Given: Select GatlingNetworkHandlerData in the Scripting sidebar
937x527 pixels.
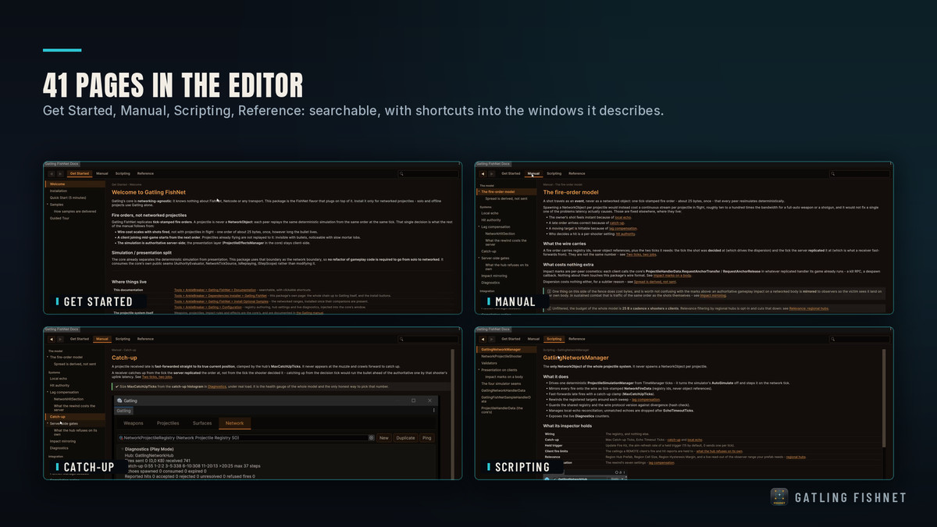Looking at the screenshot, I should [x=503, y=390].
